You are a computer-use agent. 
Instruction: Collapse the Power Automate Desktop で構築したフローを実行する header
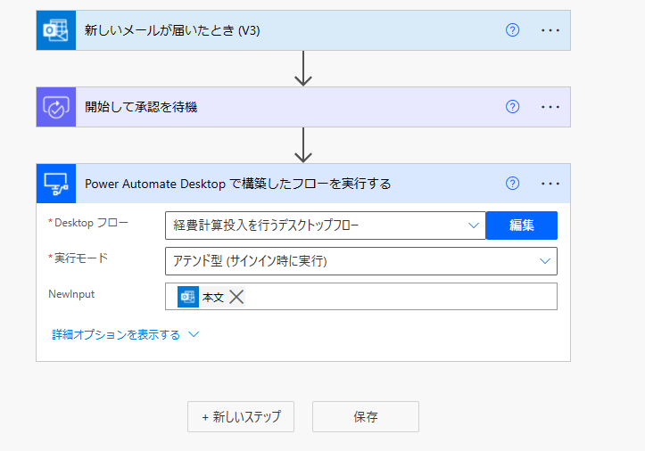pos(302,184)
